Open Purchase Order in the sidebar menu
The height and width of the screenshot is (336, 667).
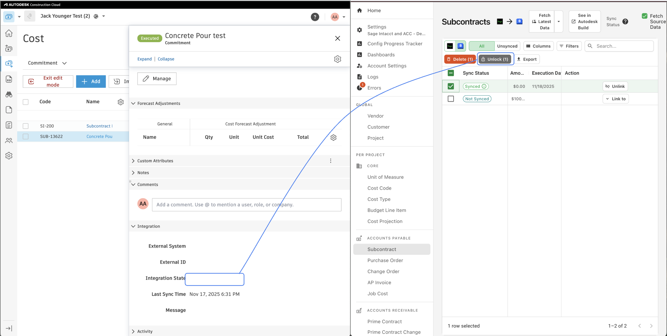[x=385, y=260]
